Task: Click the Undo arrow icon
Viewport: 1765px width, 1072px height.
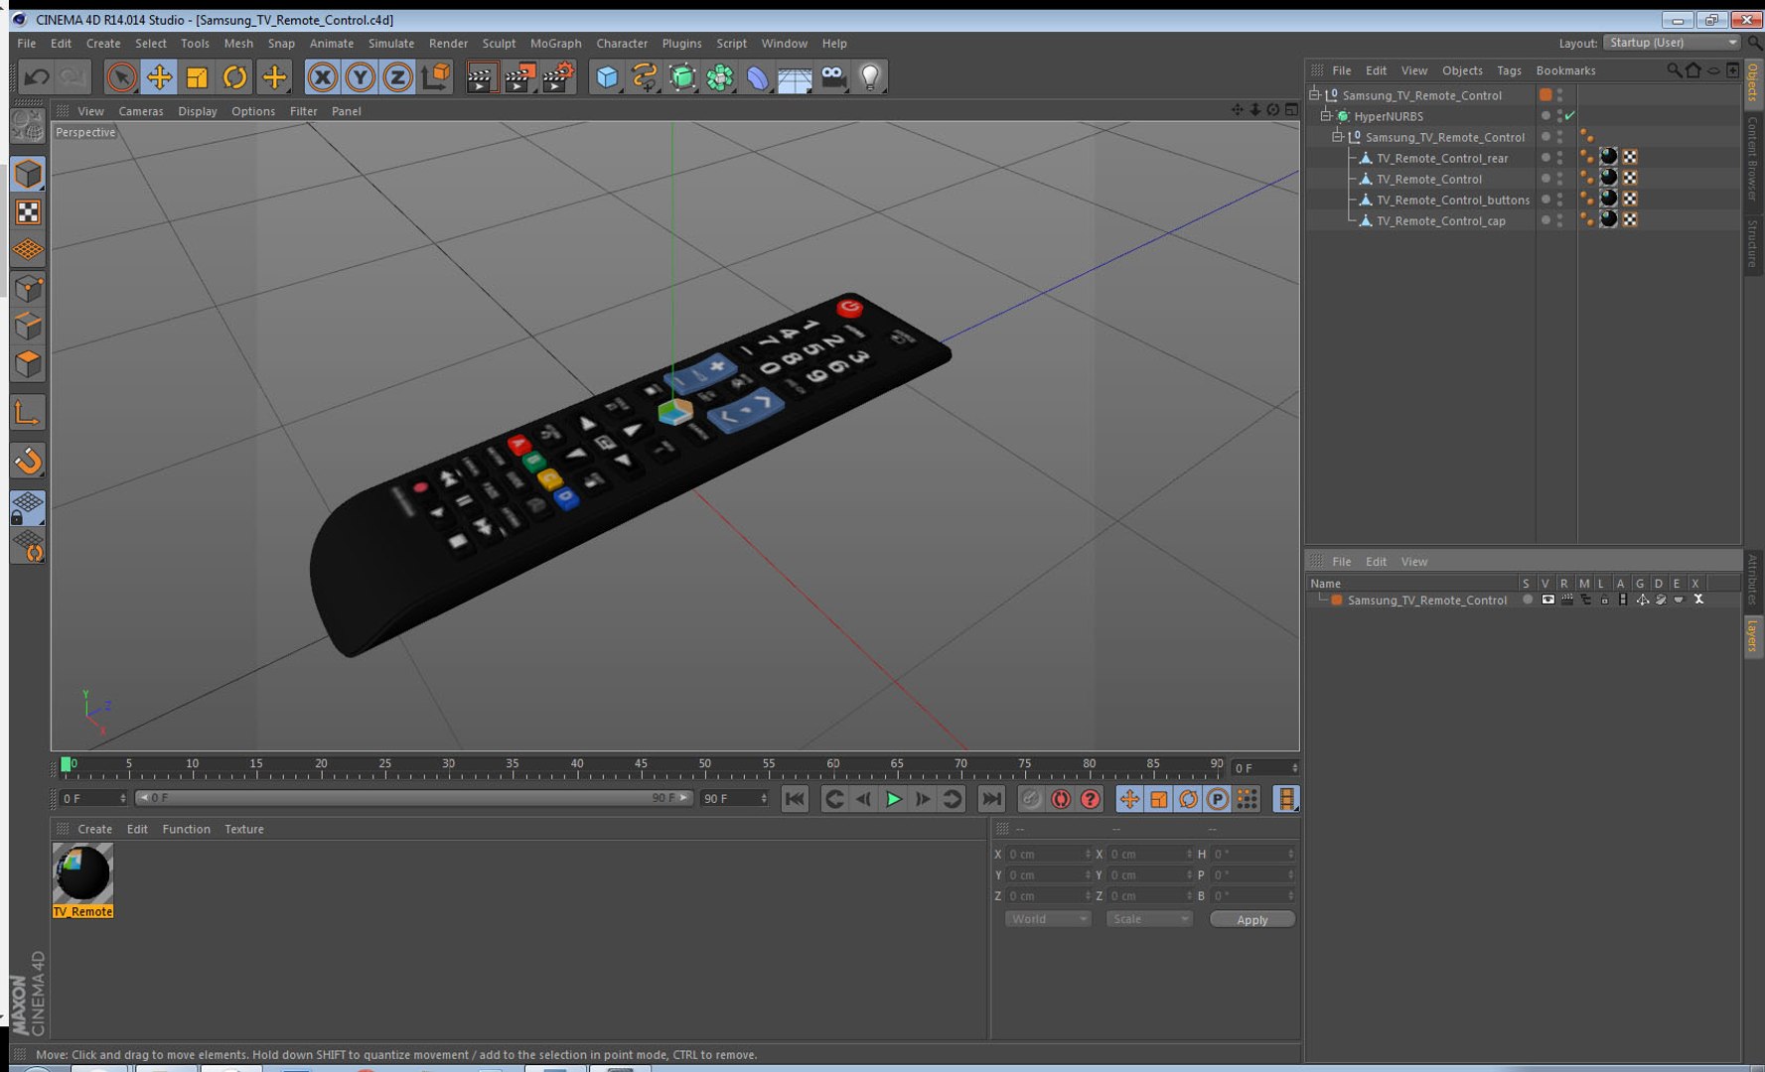Action: (37, 76)
